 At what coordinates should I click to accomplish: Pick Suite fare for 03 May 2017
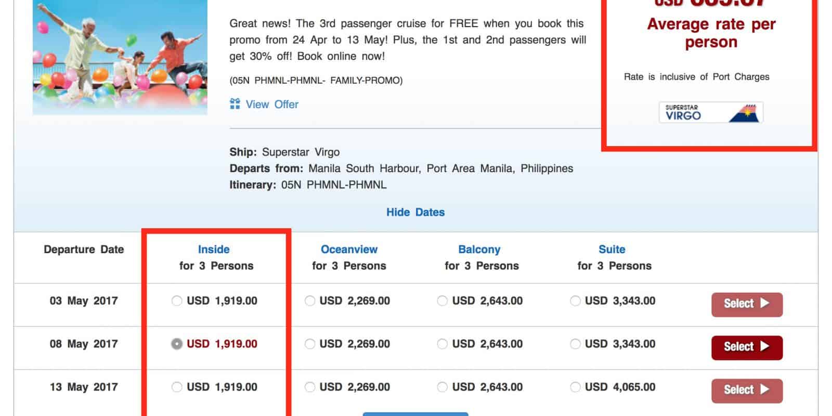pos(575,301)
